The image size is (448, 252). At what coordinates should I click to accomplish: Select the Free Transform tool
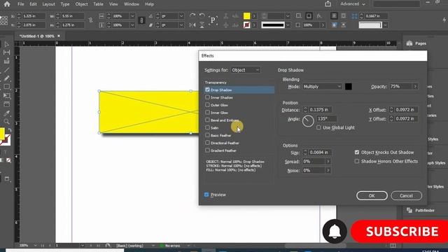pos(6,95)
